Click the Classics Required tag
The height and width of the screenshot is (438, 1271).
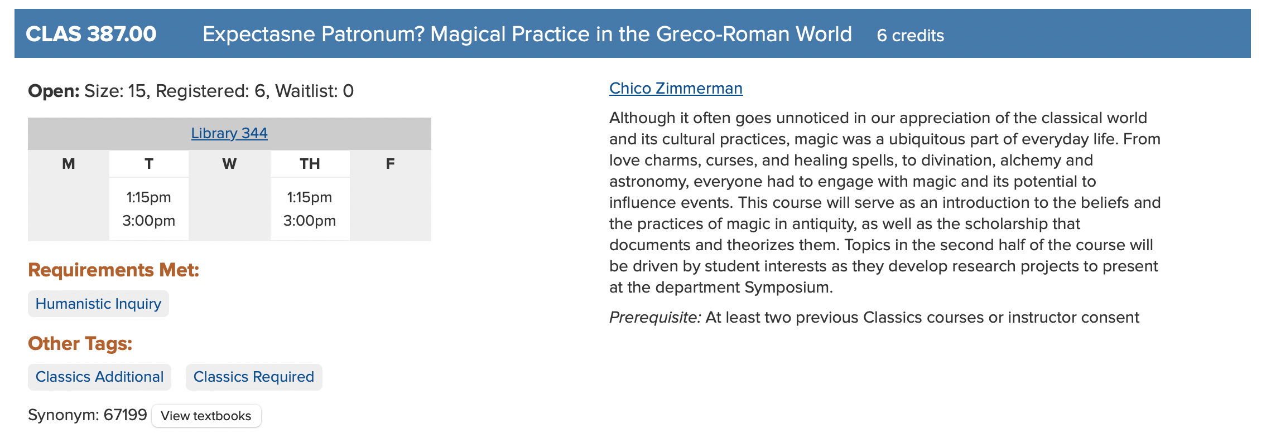point(253,377)
